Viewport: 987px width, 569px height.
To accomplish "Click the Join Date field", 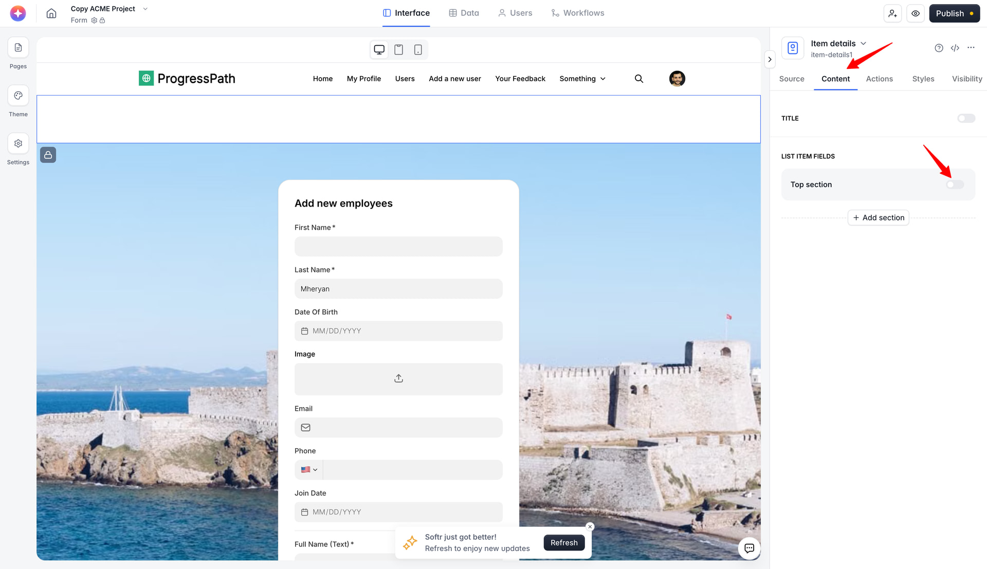I will tap(398, 512).
